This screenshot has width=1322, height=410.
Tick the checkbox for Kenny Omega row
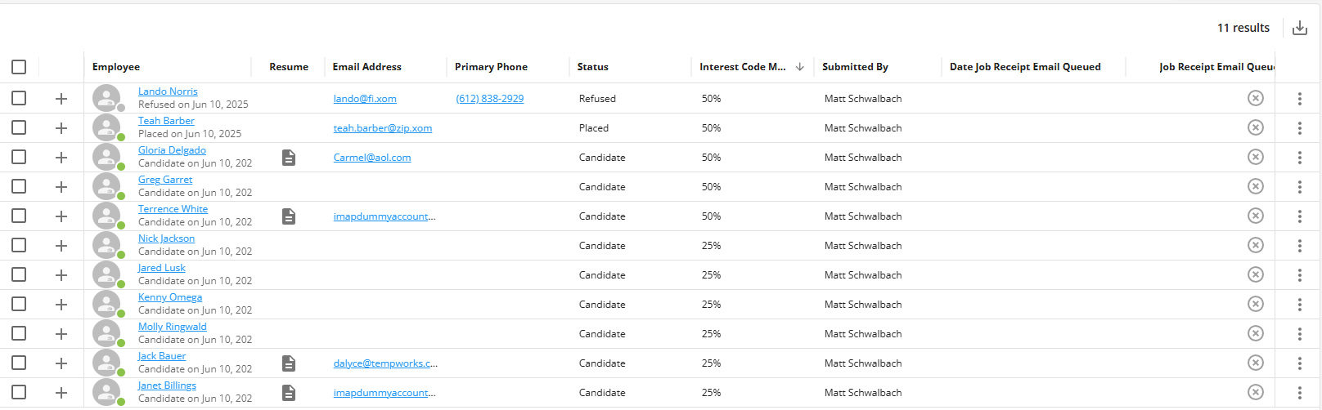coord(19,305)
